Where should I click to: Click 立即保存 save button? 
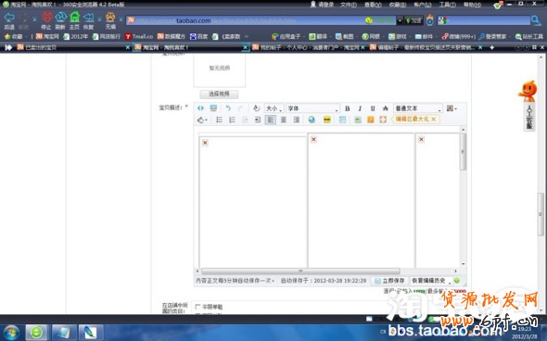[390, 281]
